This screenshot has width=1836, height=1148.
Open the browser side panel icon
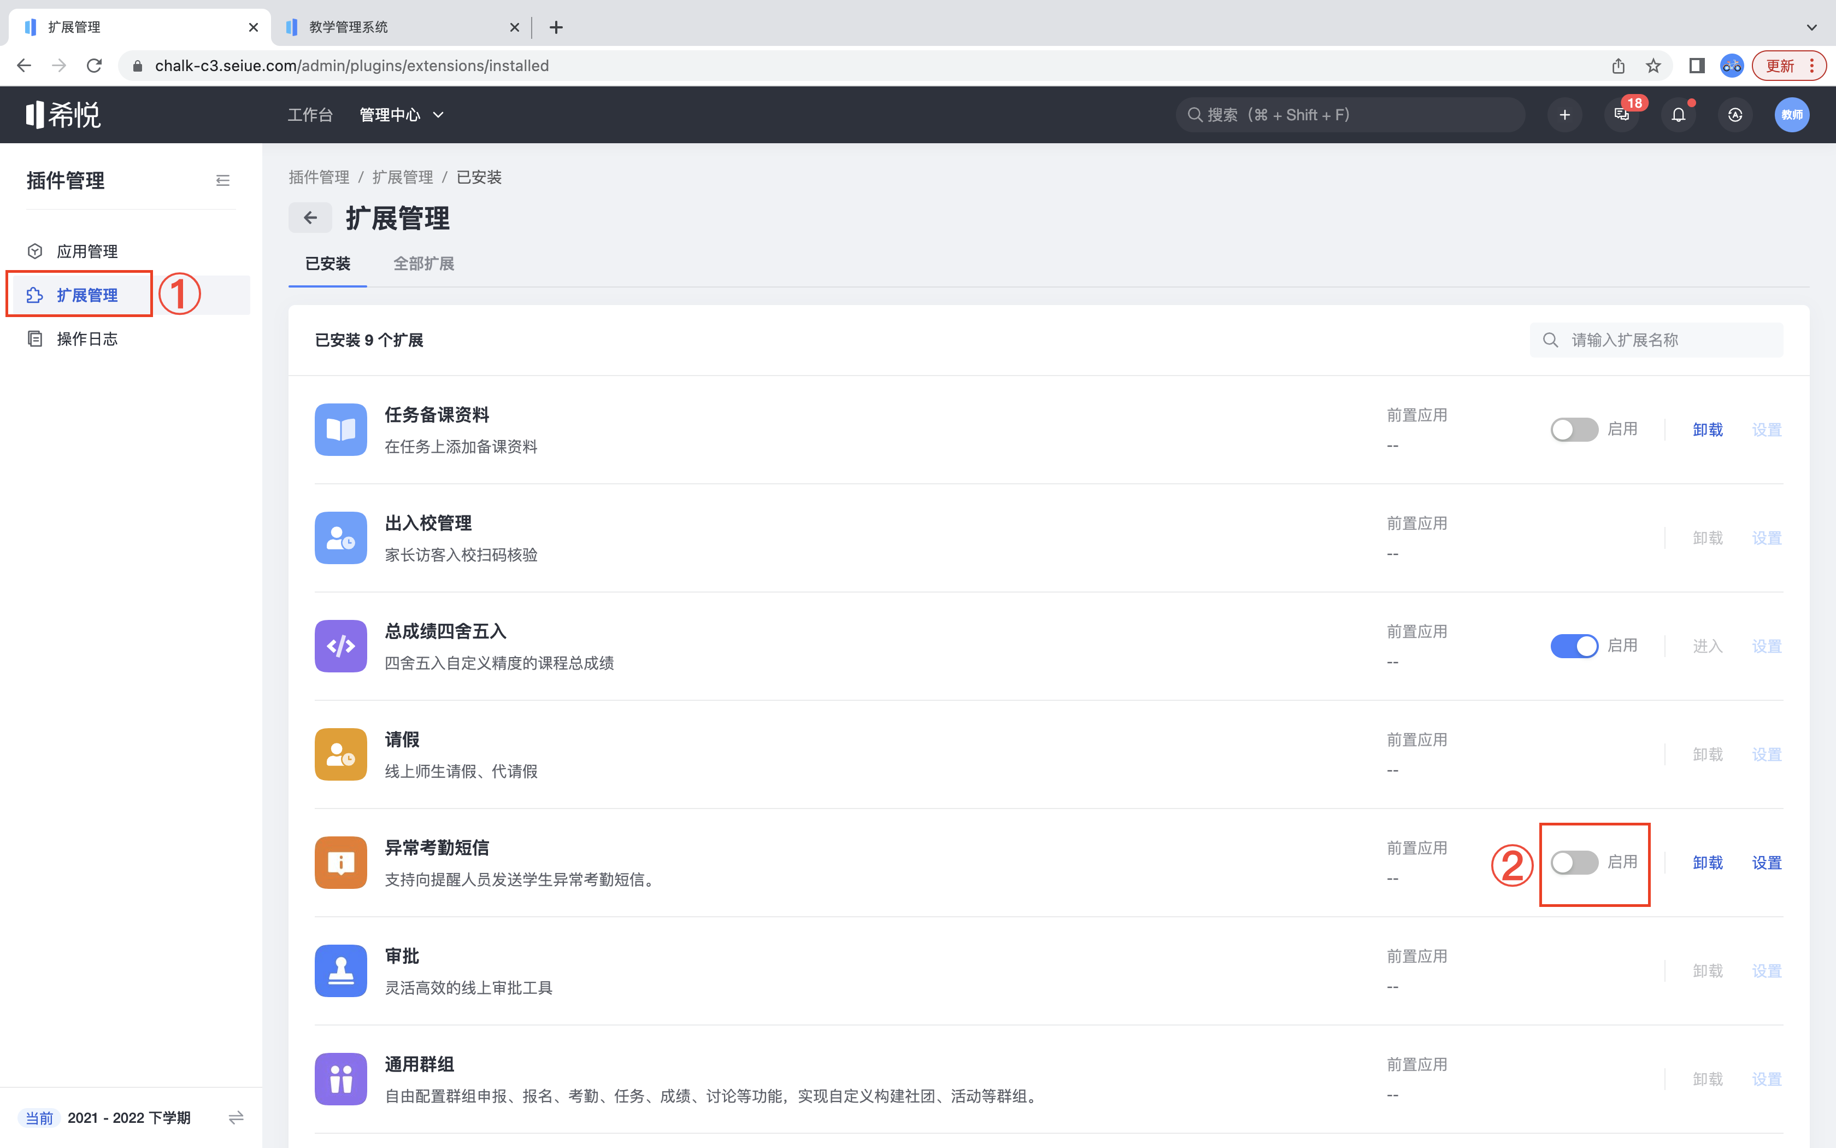point(1697,66)
